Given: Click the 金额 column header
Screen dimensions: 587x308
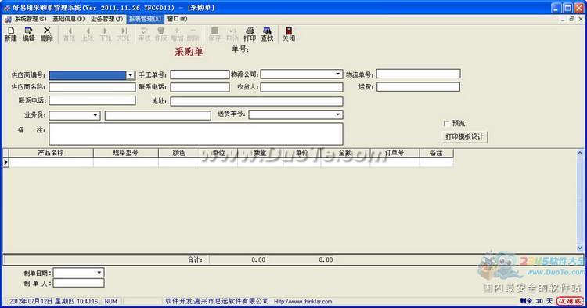Looking at the screenshot, I should pyautogui.click(x=345, y=153).
